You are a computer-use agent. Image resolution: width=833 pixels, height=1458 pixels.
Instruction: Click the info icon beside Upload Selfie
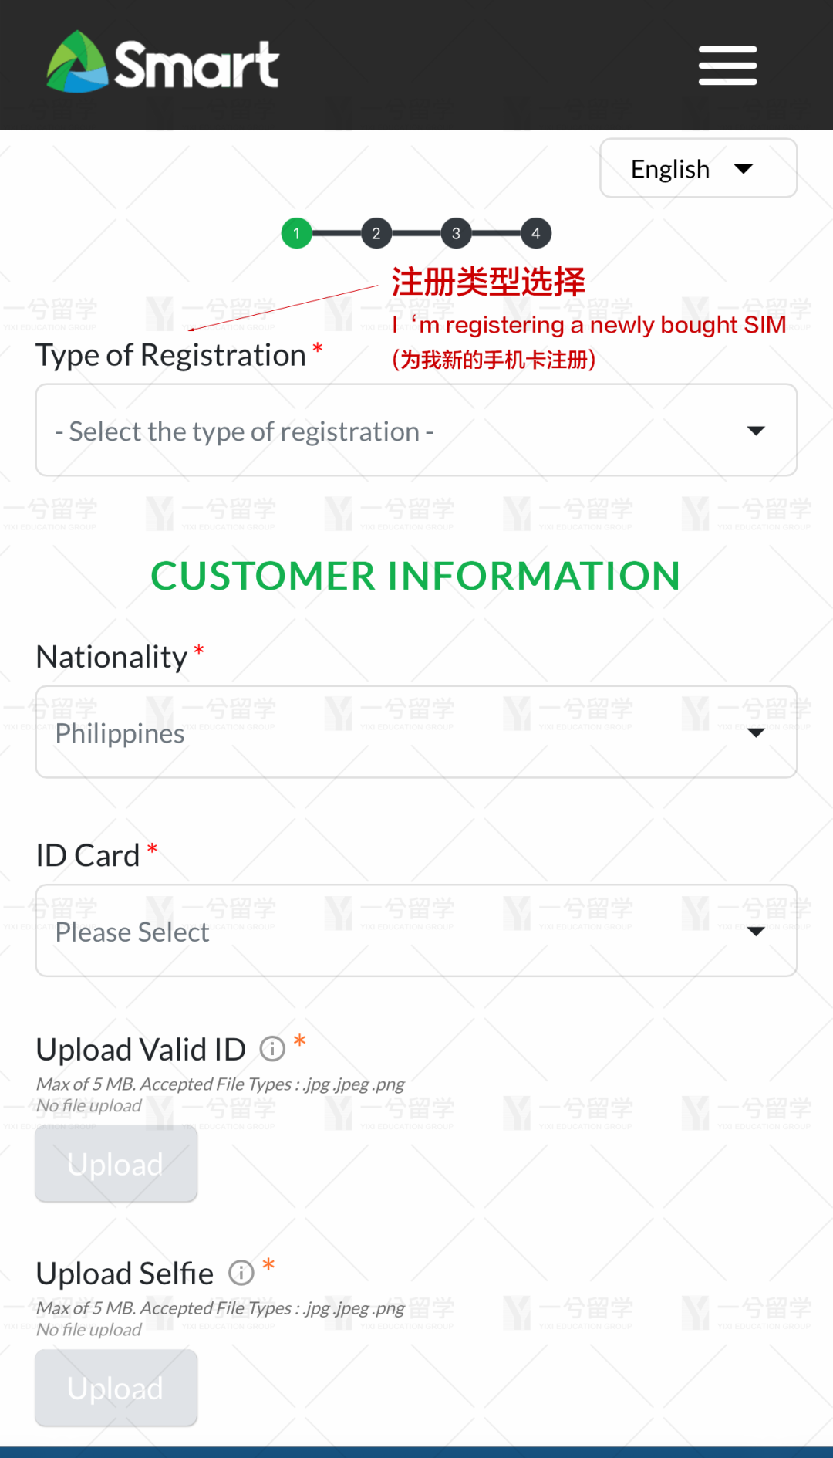pyautogui.click(x=241, y=1273)
